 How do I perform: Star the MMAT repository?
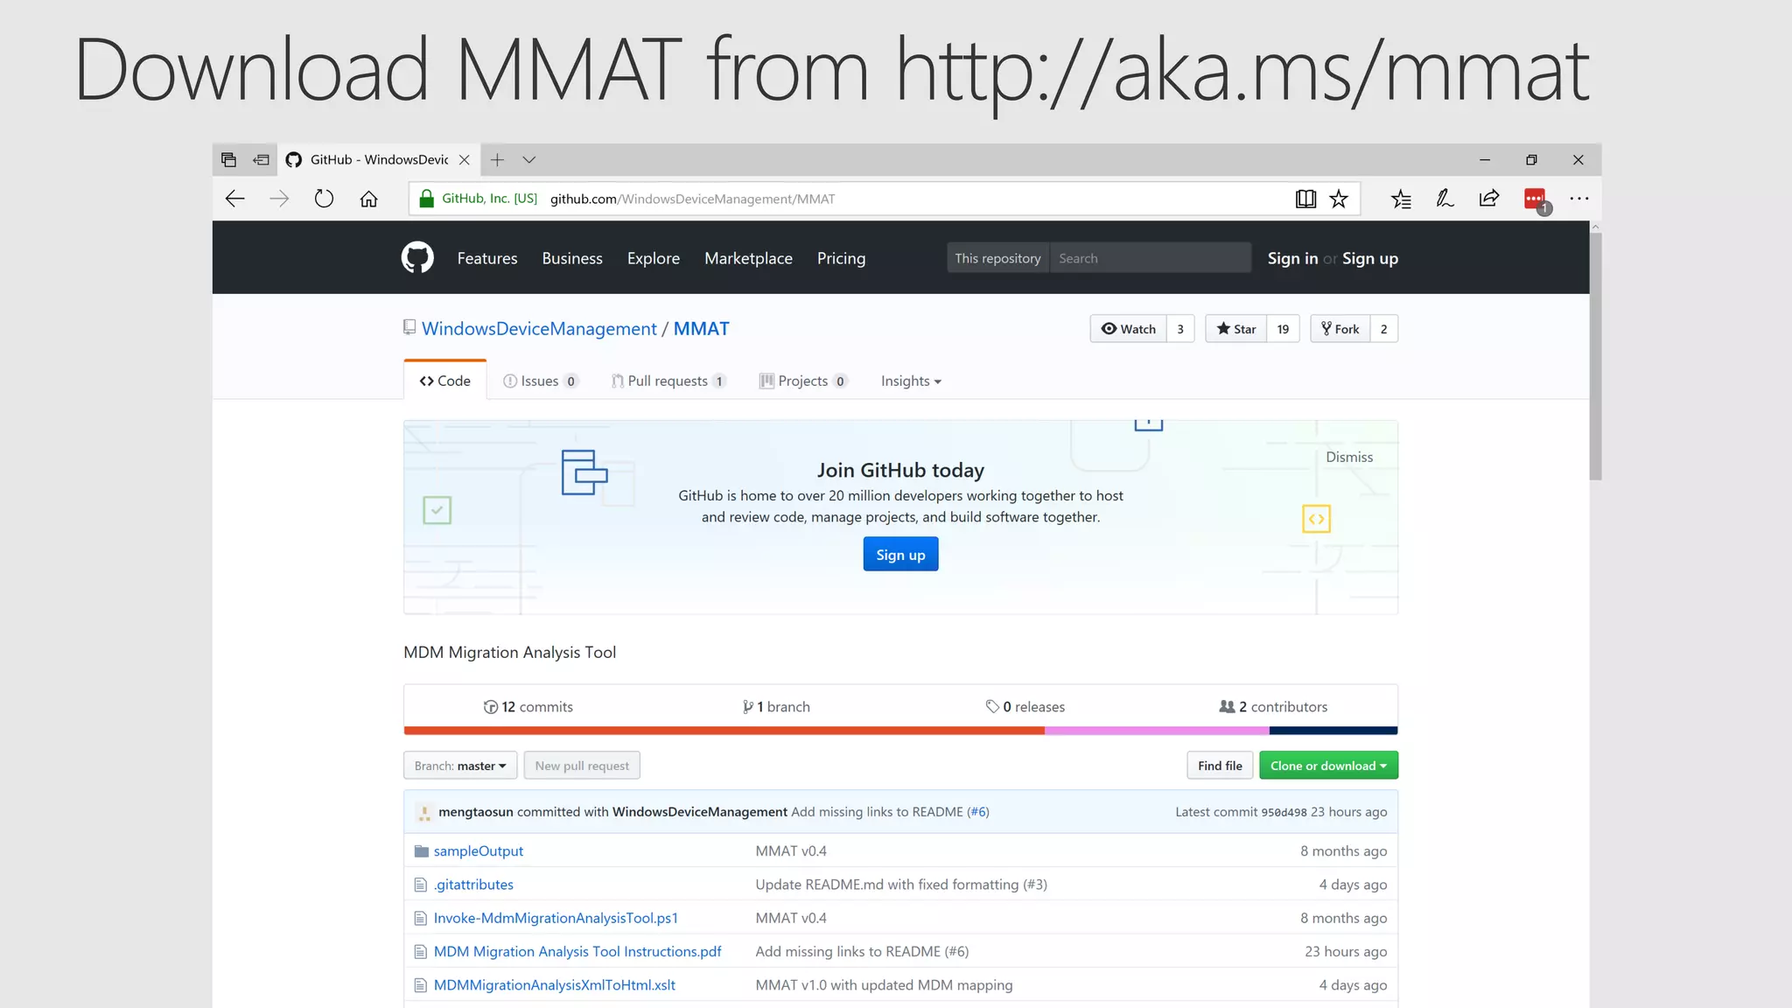1235,329
